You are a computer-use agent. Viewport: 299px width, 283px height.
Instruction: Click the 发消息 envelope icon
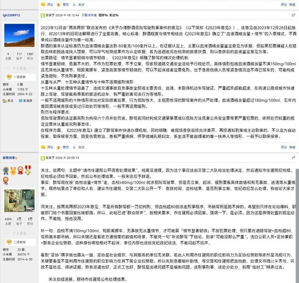click(x=21, y=100)
